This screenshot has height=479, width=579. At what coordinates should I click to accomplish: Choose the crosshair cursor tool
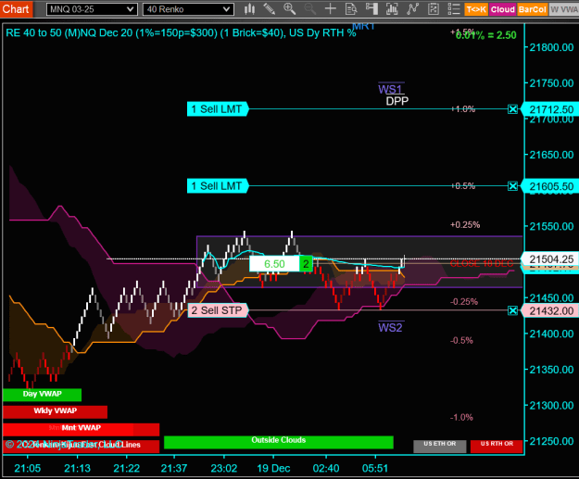point(330,9)
